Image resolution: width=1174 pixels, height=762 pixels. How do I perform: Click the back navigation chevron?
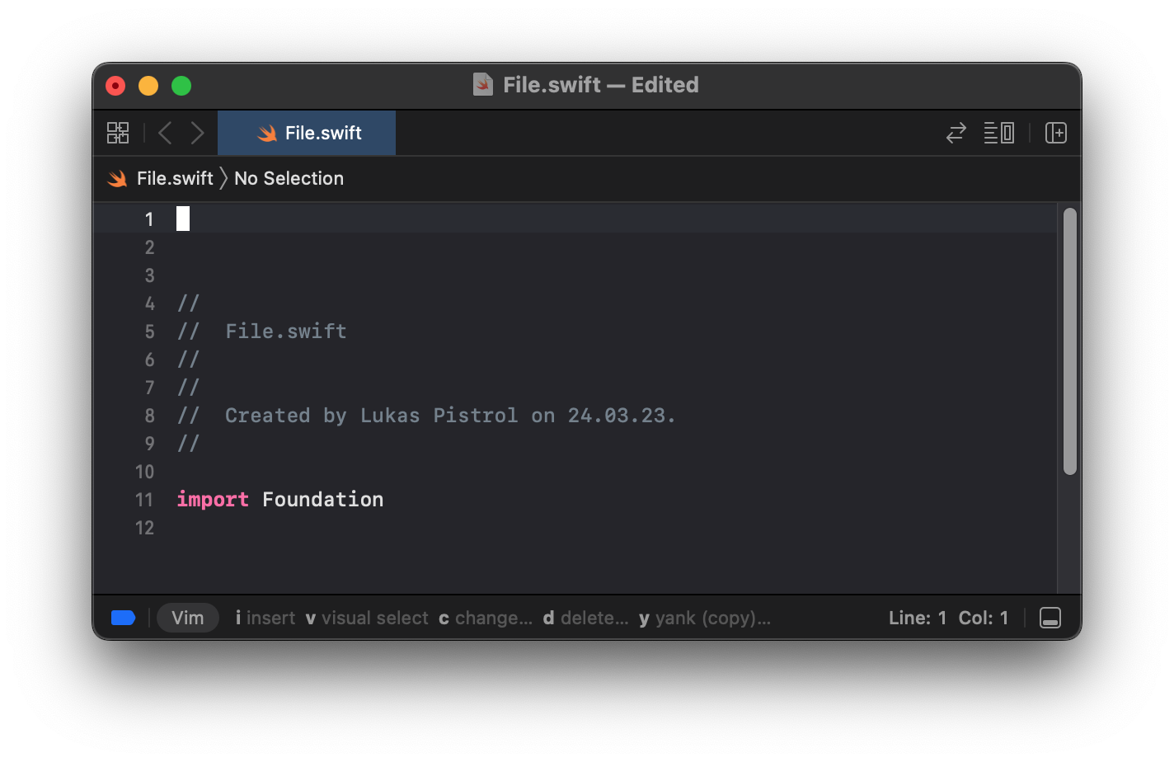[x=164, y=133]
